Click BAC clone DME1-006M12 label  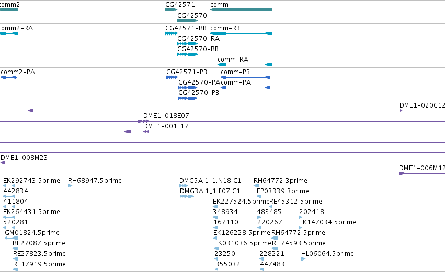click(421, 168)
